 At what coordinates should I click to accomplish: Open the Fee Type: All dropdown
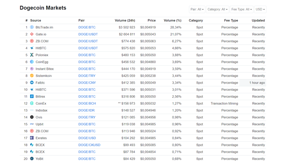tap(241, 9)
